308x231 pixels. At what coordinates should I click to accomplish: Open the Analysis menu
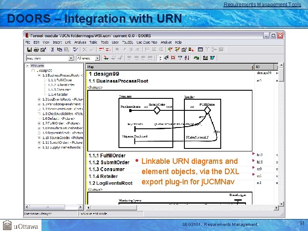(80, 42)
